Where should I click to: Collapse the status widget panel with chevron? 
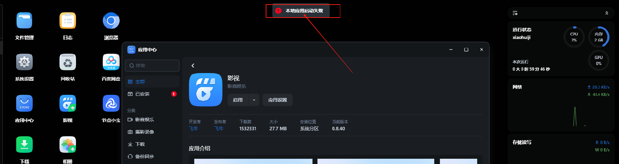607,13
